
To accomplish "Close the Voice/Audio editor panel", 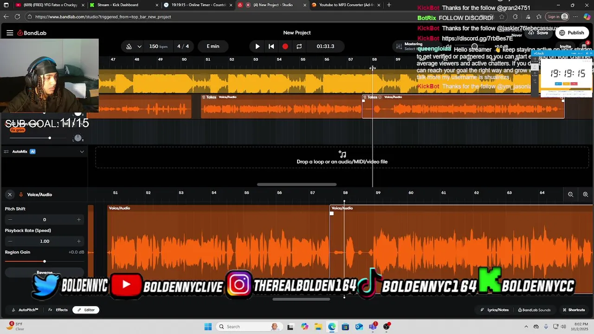I will click(10, 195).
